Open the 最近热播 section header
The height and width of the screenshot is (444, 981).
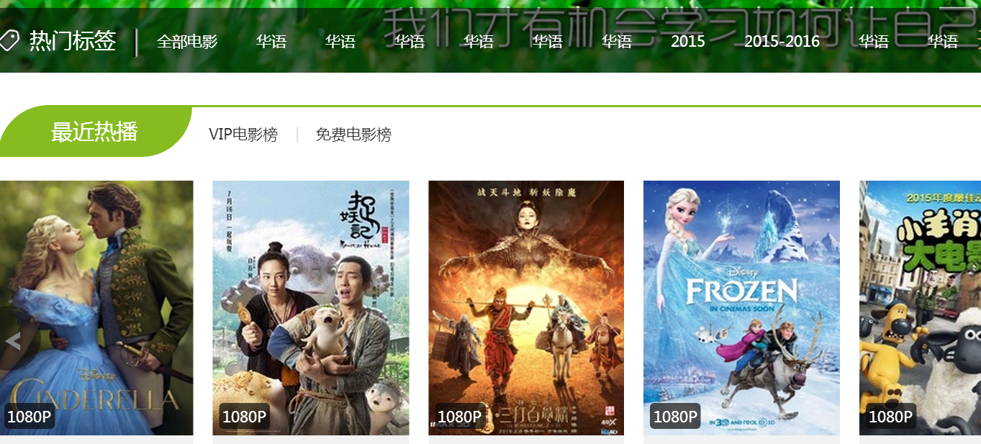(94, 132)
